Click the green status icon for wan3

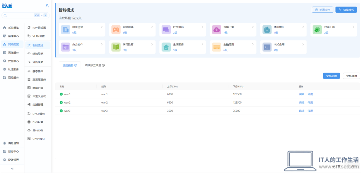61,111
